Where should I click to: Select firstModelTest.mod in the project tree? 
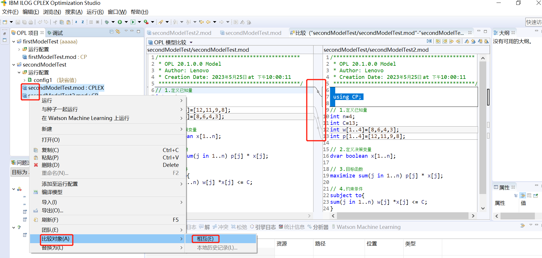pyautogui.click(x=55, y=57)
